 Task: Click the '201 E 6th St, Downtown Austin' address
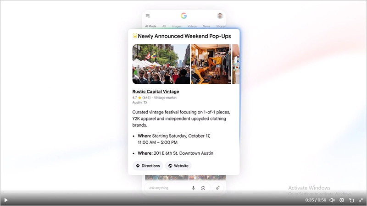[x=183, y=153]
